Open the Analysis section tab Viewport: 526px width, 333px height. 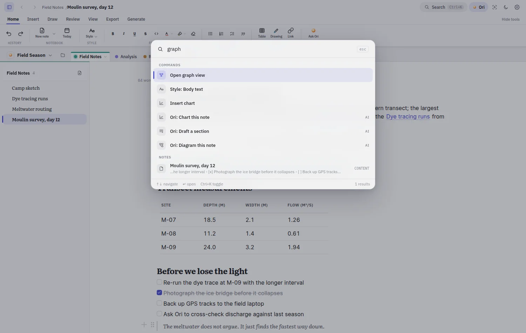click(126, 56)
